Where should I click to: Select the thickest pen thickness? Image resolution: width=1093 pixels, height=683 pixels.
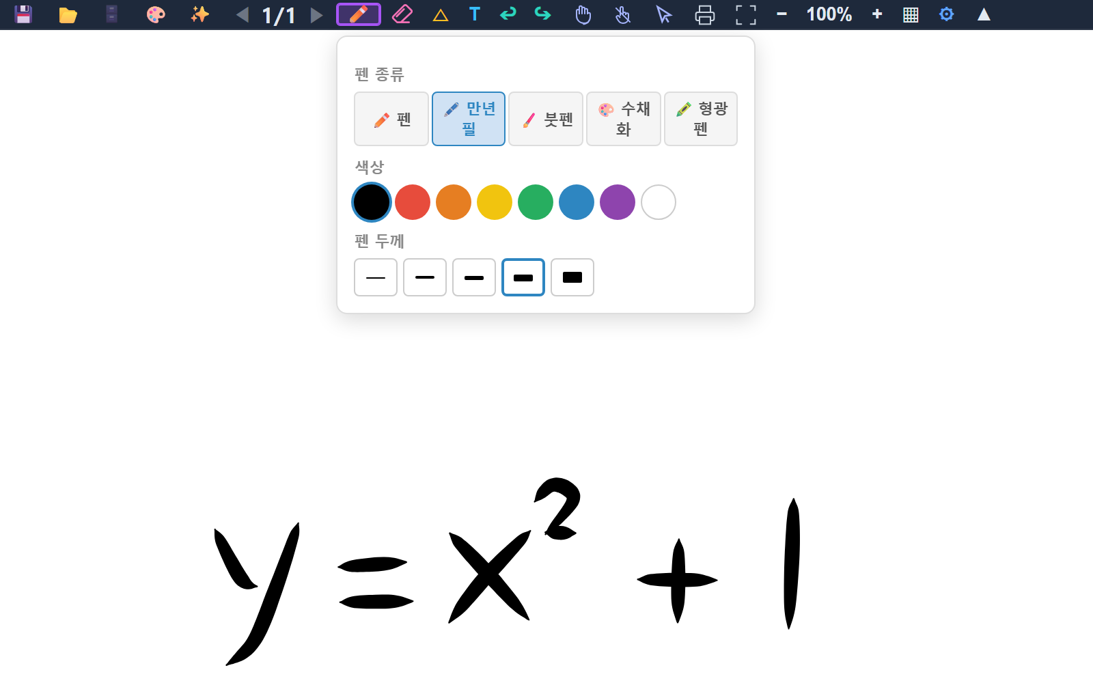572,277
